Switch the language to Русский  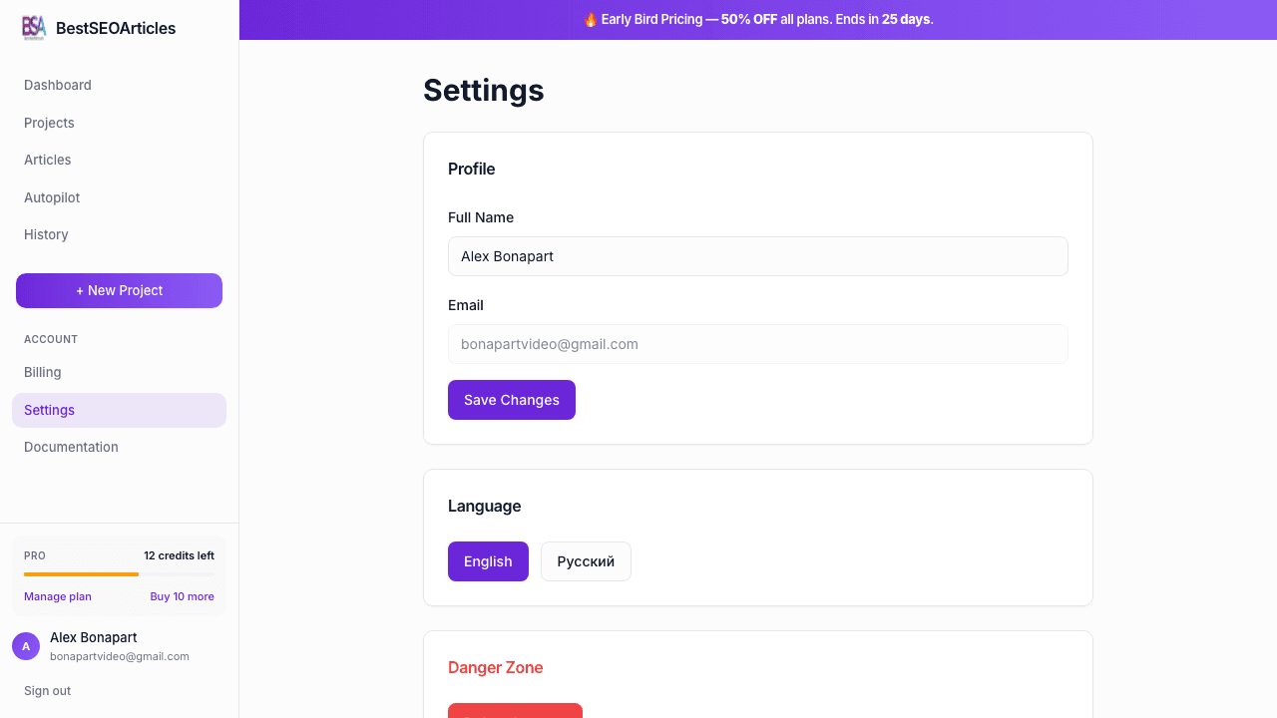586,561
